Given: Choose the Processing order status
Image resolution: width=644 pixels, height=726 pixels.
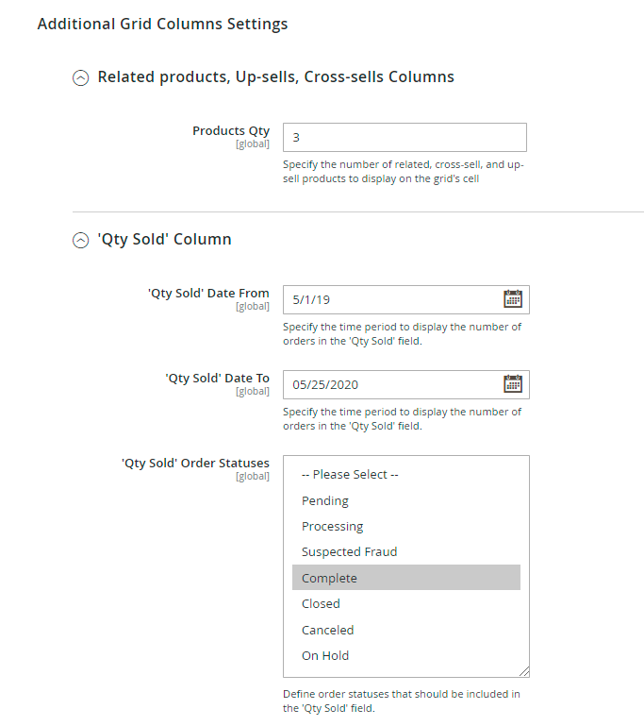Looking at the screenshot, I should click(x=332, y=527).
